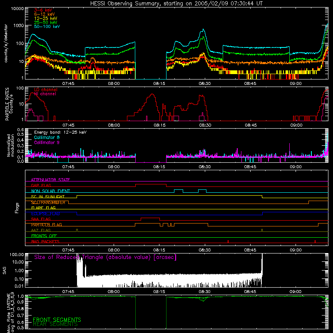Viewport: 333px width, 333px height.
Task: Click the BAD PACKETS flag label
Action: point(45,241)
